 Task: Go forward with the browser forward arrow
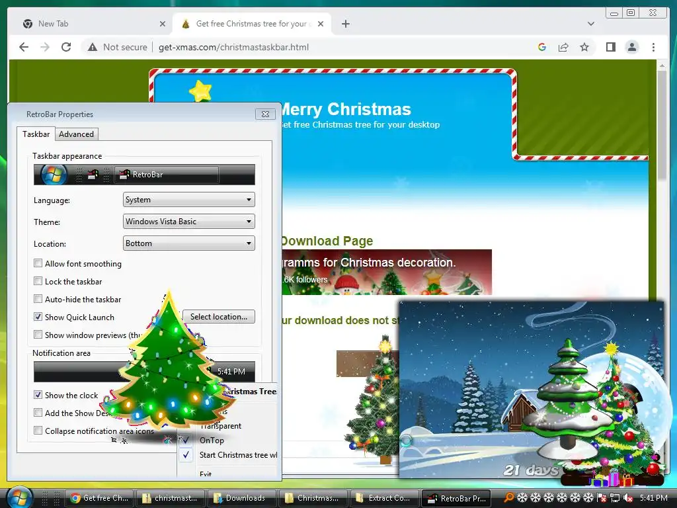coord(45,47)
